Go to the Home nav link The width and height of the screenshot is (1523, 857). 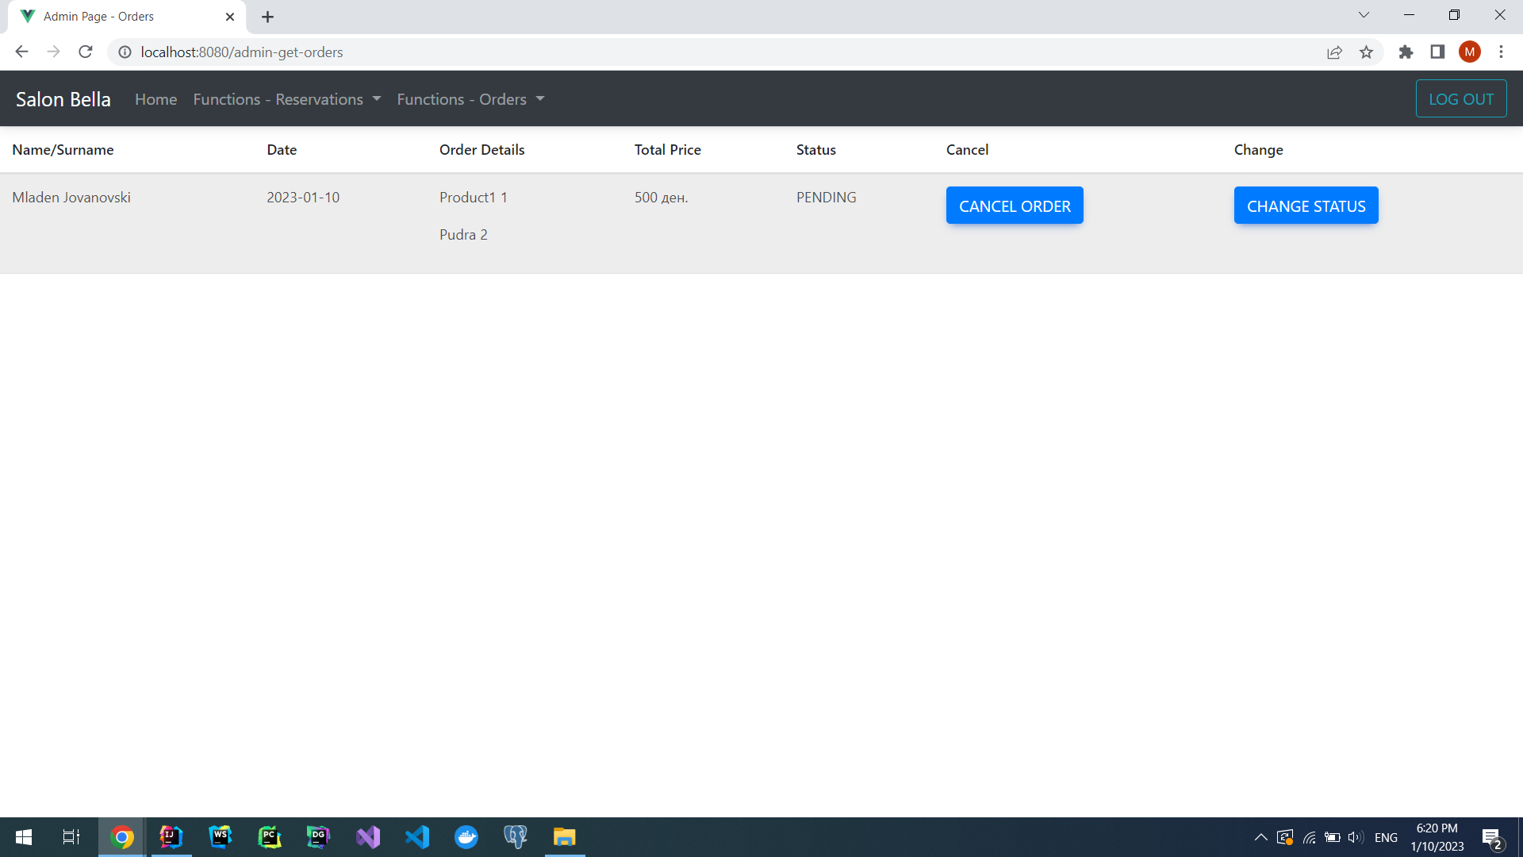[155, 99]
